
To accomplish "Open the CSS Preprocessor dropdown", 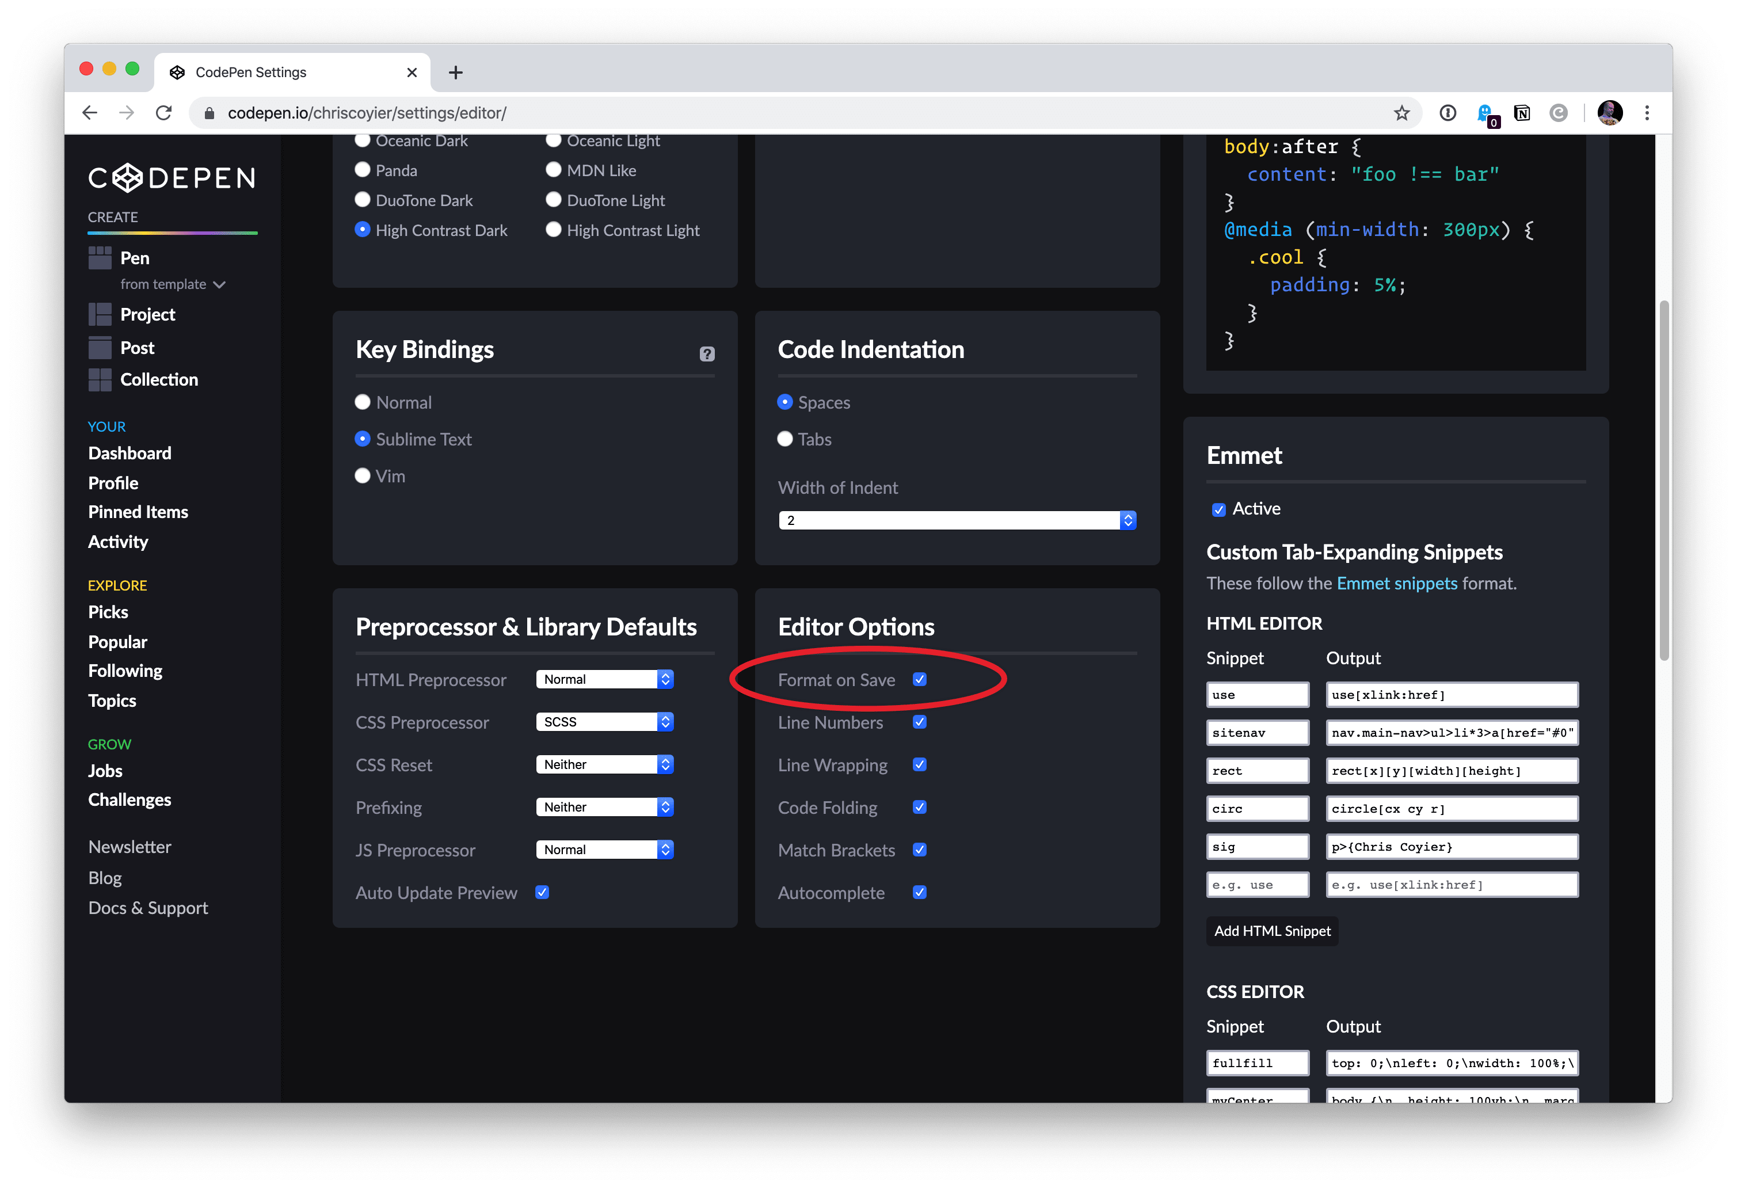I will (x=604, y=721).
